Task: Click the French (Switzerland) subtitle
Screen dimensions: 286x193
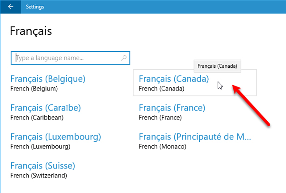Action: pos(39,175)
